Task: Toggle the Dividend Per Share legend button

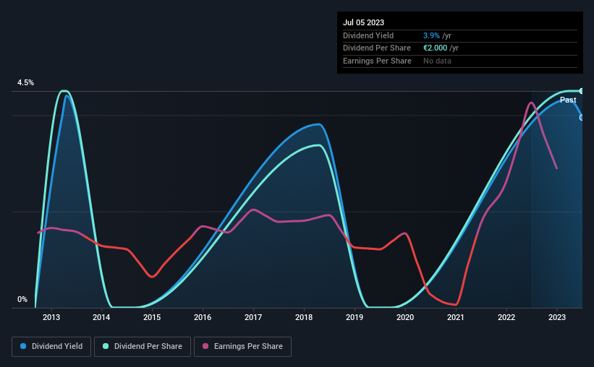Action: point(143,347)
